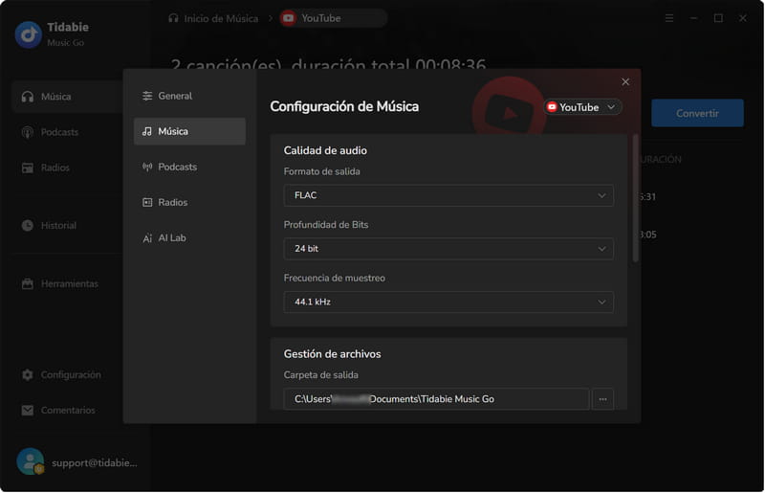Screen dimensions: 765x493
Task: Click the Comentarios envelope icon
Action: tap(28, 410)
